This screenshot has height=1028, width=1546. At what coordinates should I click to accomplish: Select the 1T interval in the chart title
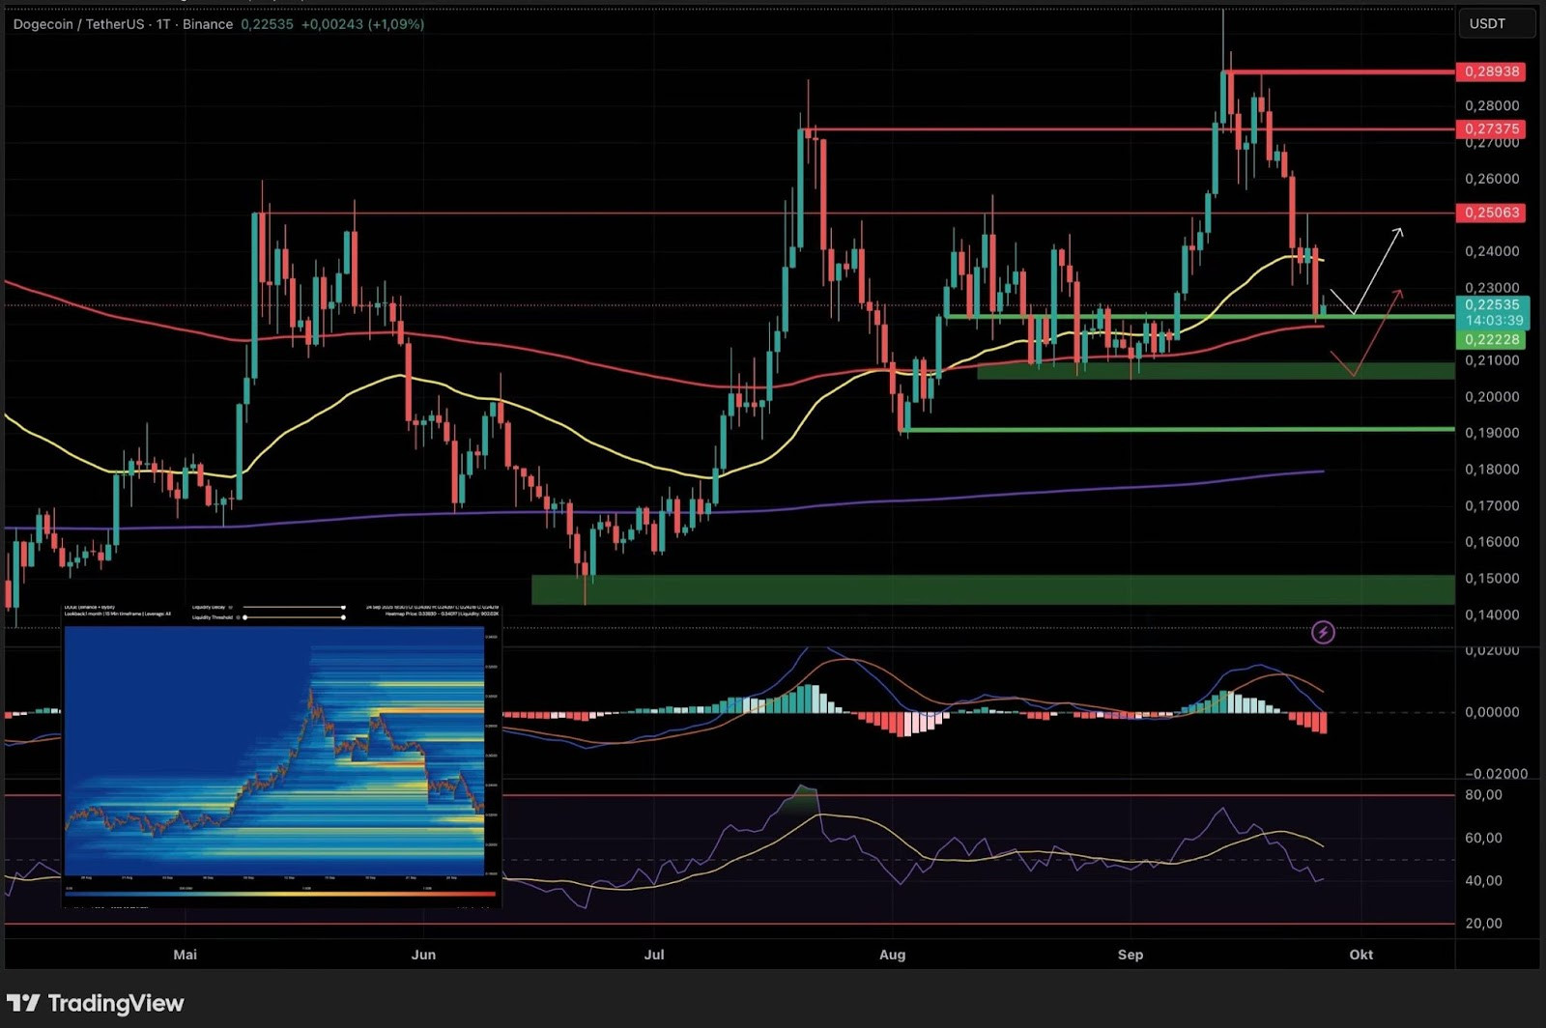[163, 24]
